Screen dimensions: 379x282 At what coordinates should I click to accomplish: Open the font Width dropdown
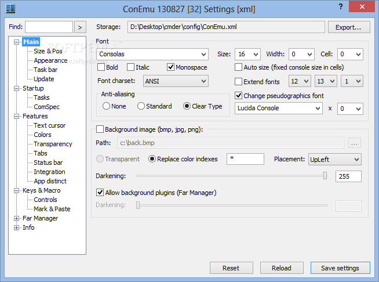click(x=301, y=54)
